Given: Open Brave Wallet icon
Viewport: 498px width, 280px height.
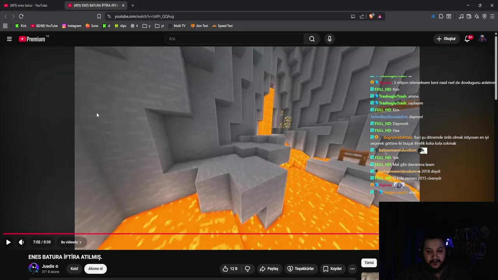Looking at the screenshot, I should click(469, 16).
